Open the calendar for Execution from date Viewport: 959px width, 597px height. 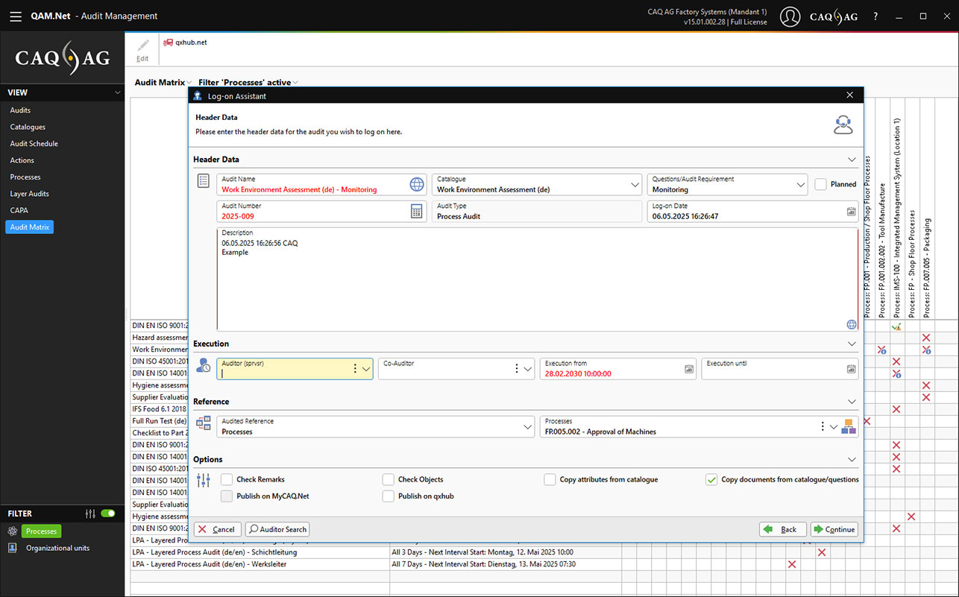pyautogui.click(x=689, y=369)
